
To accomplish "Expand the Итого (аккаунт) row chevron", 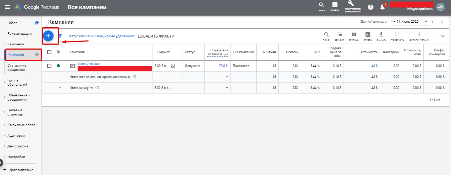I will [60, 88].
